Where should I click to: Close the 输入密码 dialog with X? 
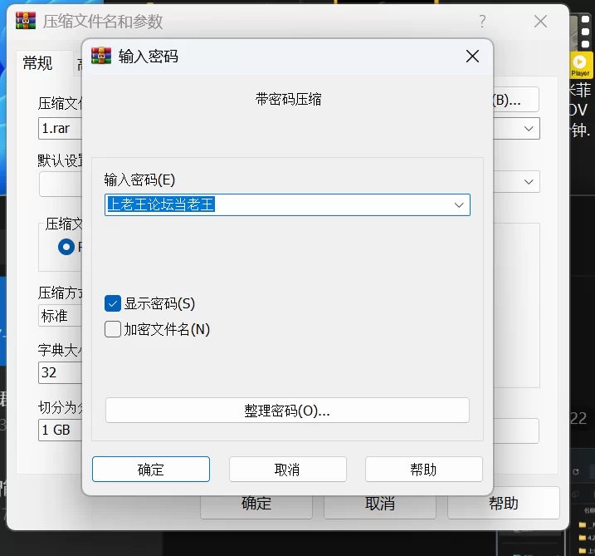472,57
